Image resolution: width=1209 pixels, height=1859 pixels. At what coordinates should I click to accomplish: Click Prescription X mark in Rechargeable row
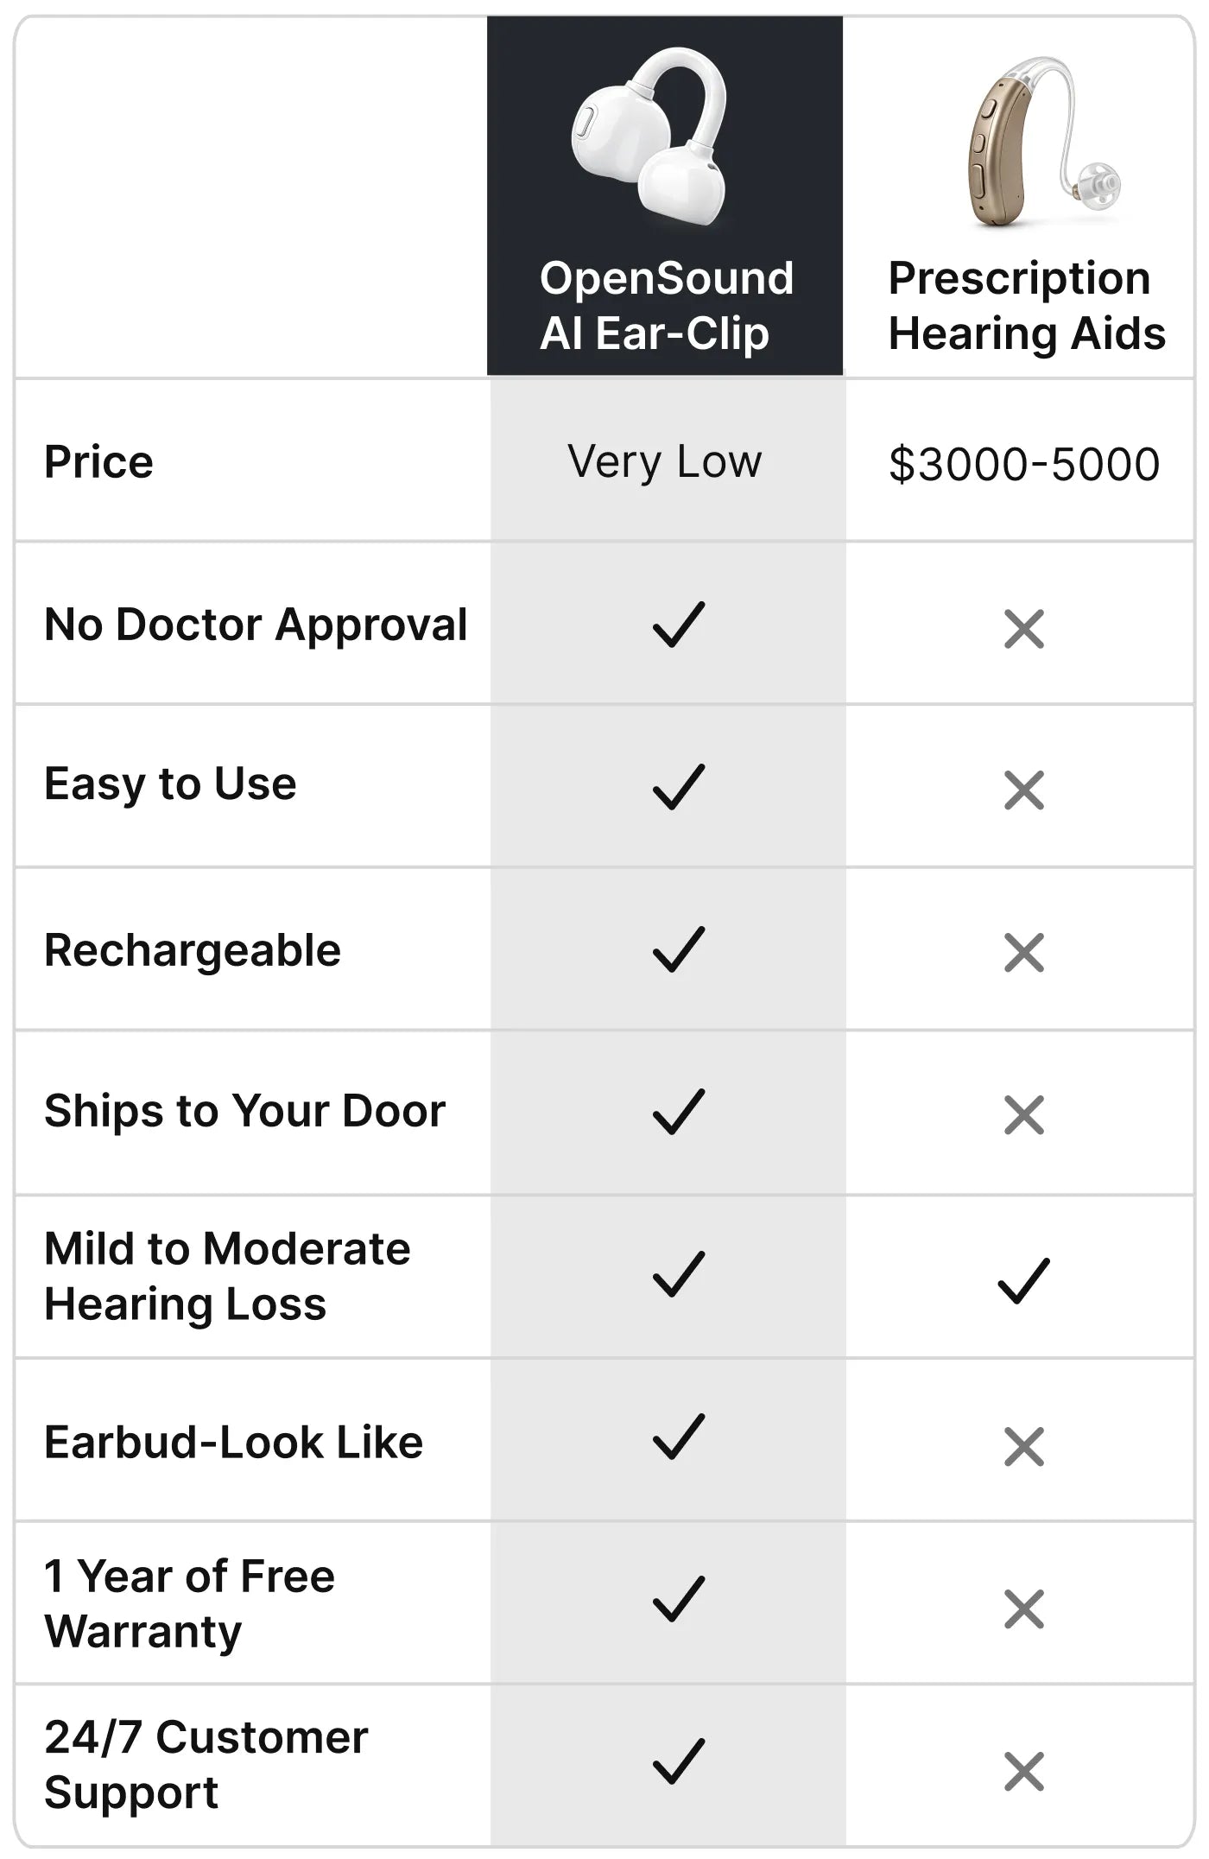pos(1024,953)
